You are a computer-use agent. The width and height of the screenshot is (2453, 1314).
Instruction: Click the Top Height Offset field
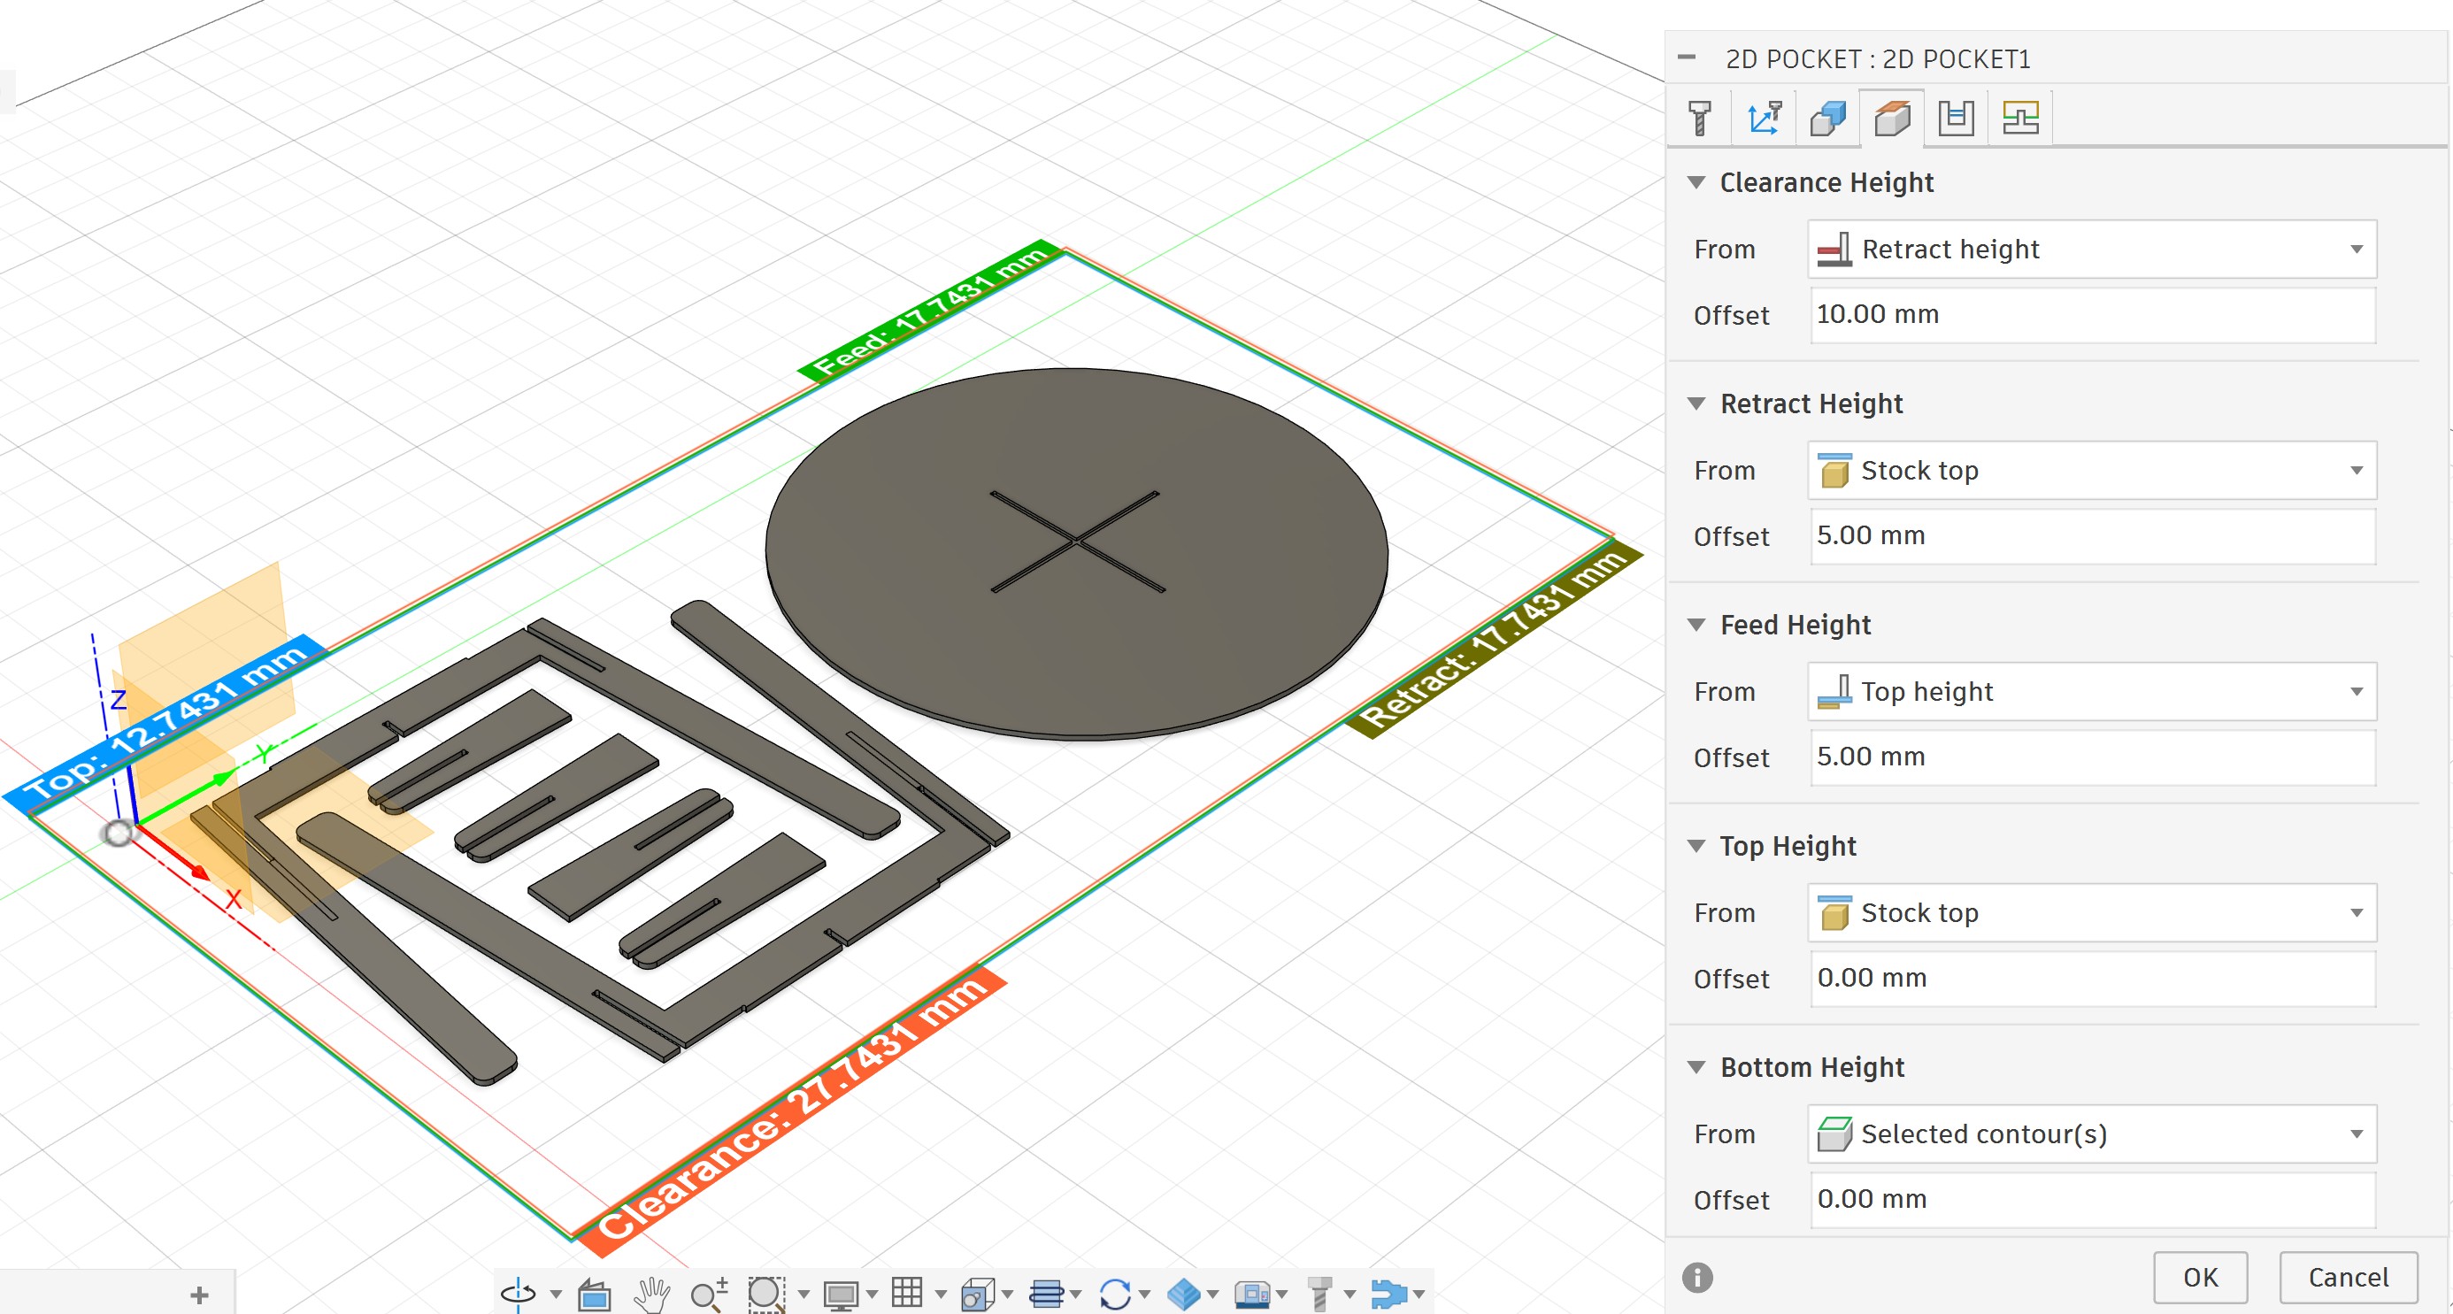[x=2091, y=978]
